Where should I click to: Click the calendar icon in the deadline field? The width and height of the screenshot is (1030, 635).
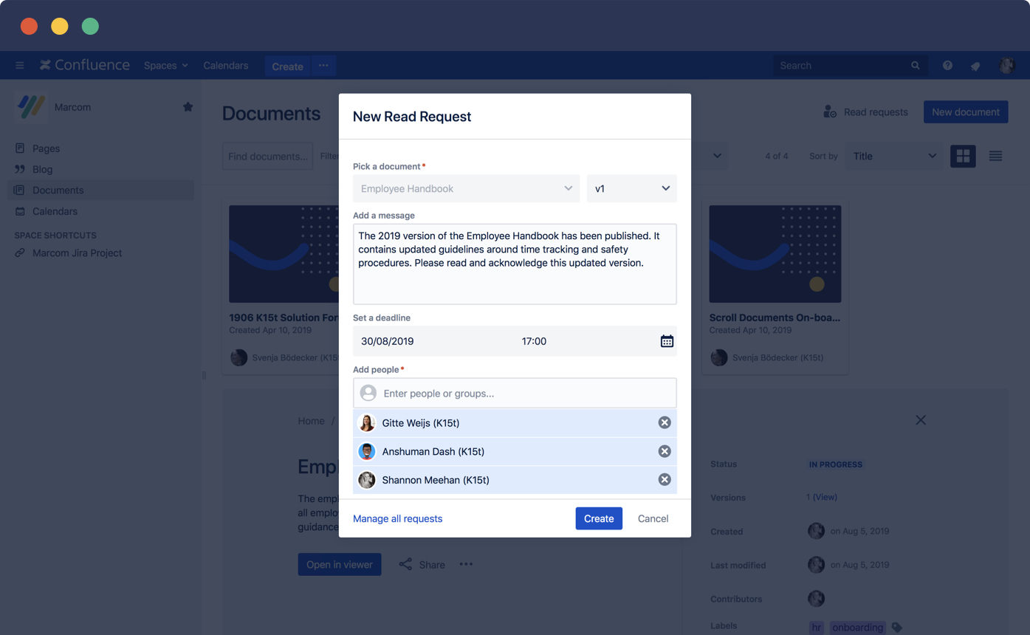pyautogui.click(x=667, y=341)
